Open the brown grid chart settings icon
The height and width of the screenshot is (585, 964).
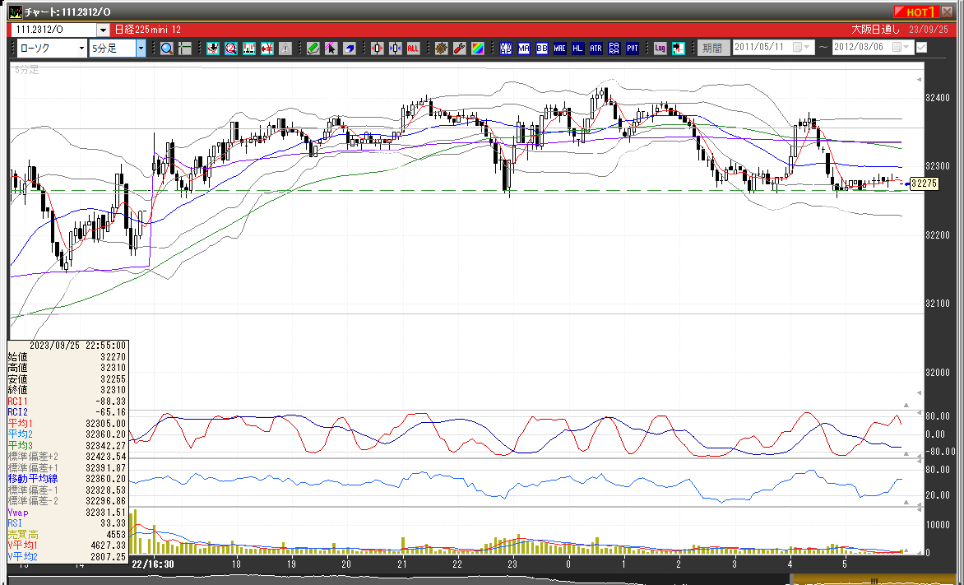pos(441,48)
